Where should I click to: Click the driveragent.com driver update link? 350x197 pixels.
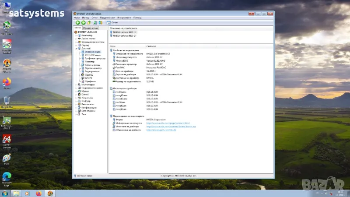coord(161,130)
